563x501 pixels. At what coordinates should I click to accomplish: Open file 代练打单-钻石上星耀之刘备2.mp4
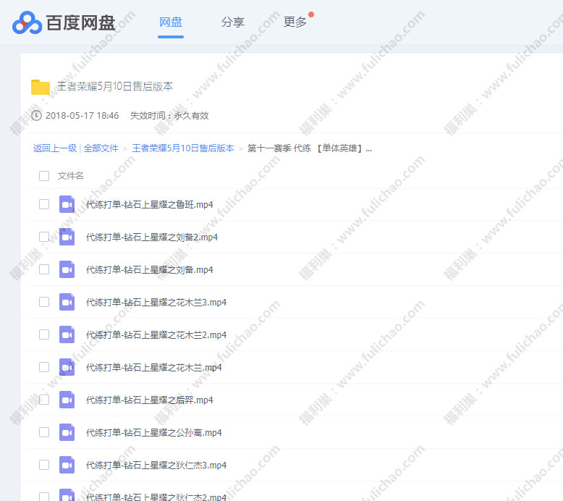pos(152,237)
